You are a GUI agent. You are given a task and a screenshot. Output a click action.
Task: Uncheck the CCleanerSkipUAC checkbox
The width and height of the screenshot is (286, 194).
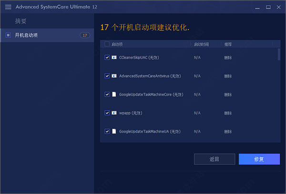107,57
